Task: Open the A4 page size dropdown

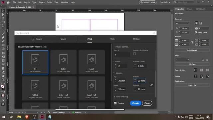Action: (x=182, y=23)
